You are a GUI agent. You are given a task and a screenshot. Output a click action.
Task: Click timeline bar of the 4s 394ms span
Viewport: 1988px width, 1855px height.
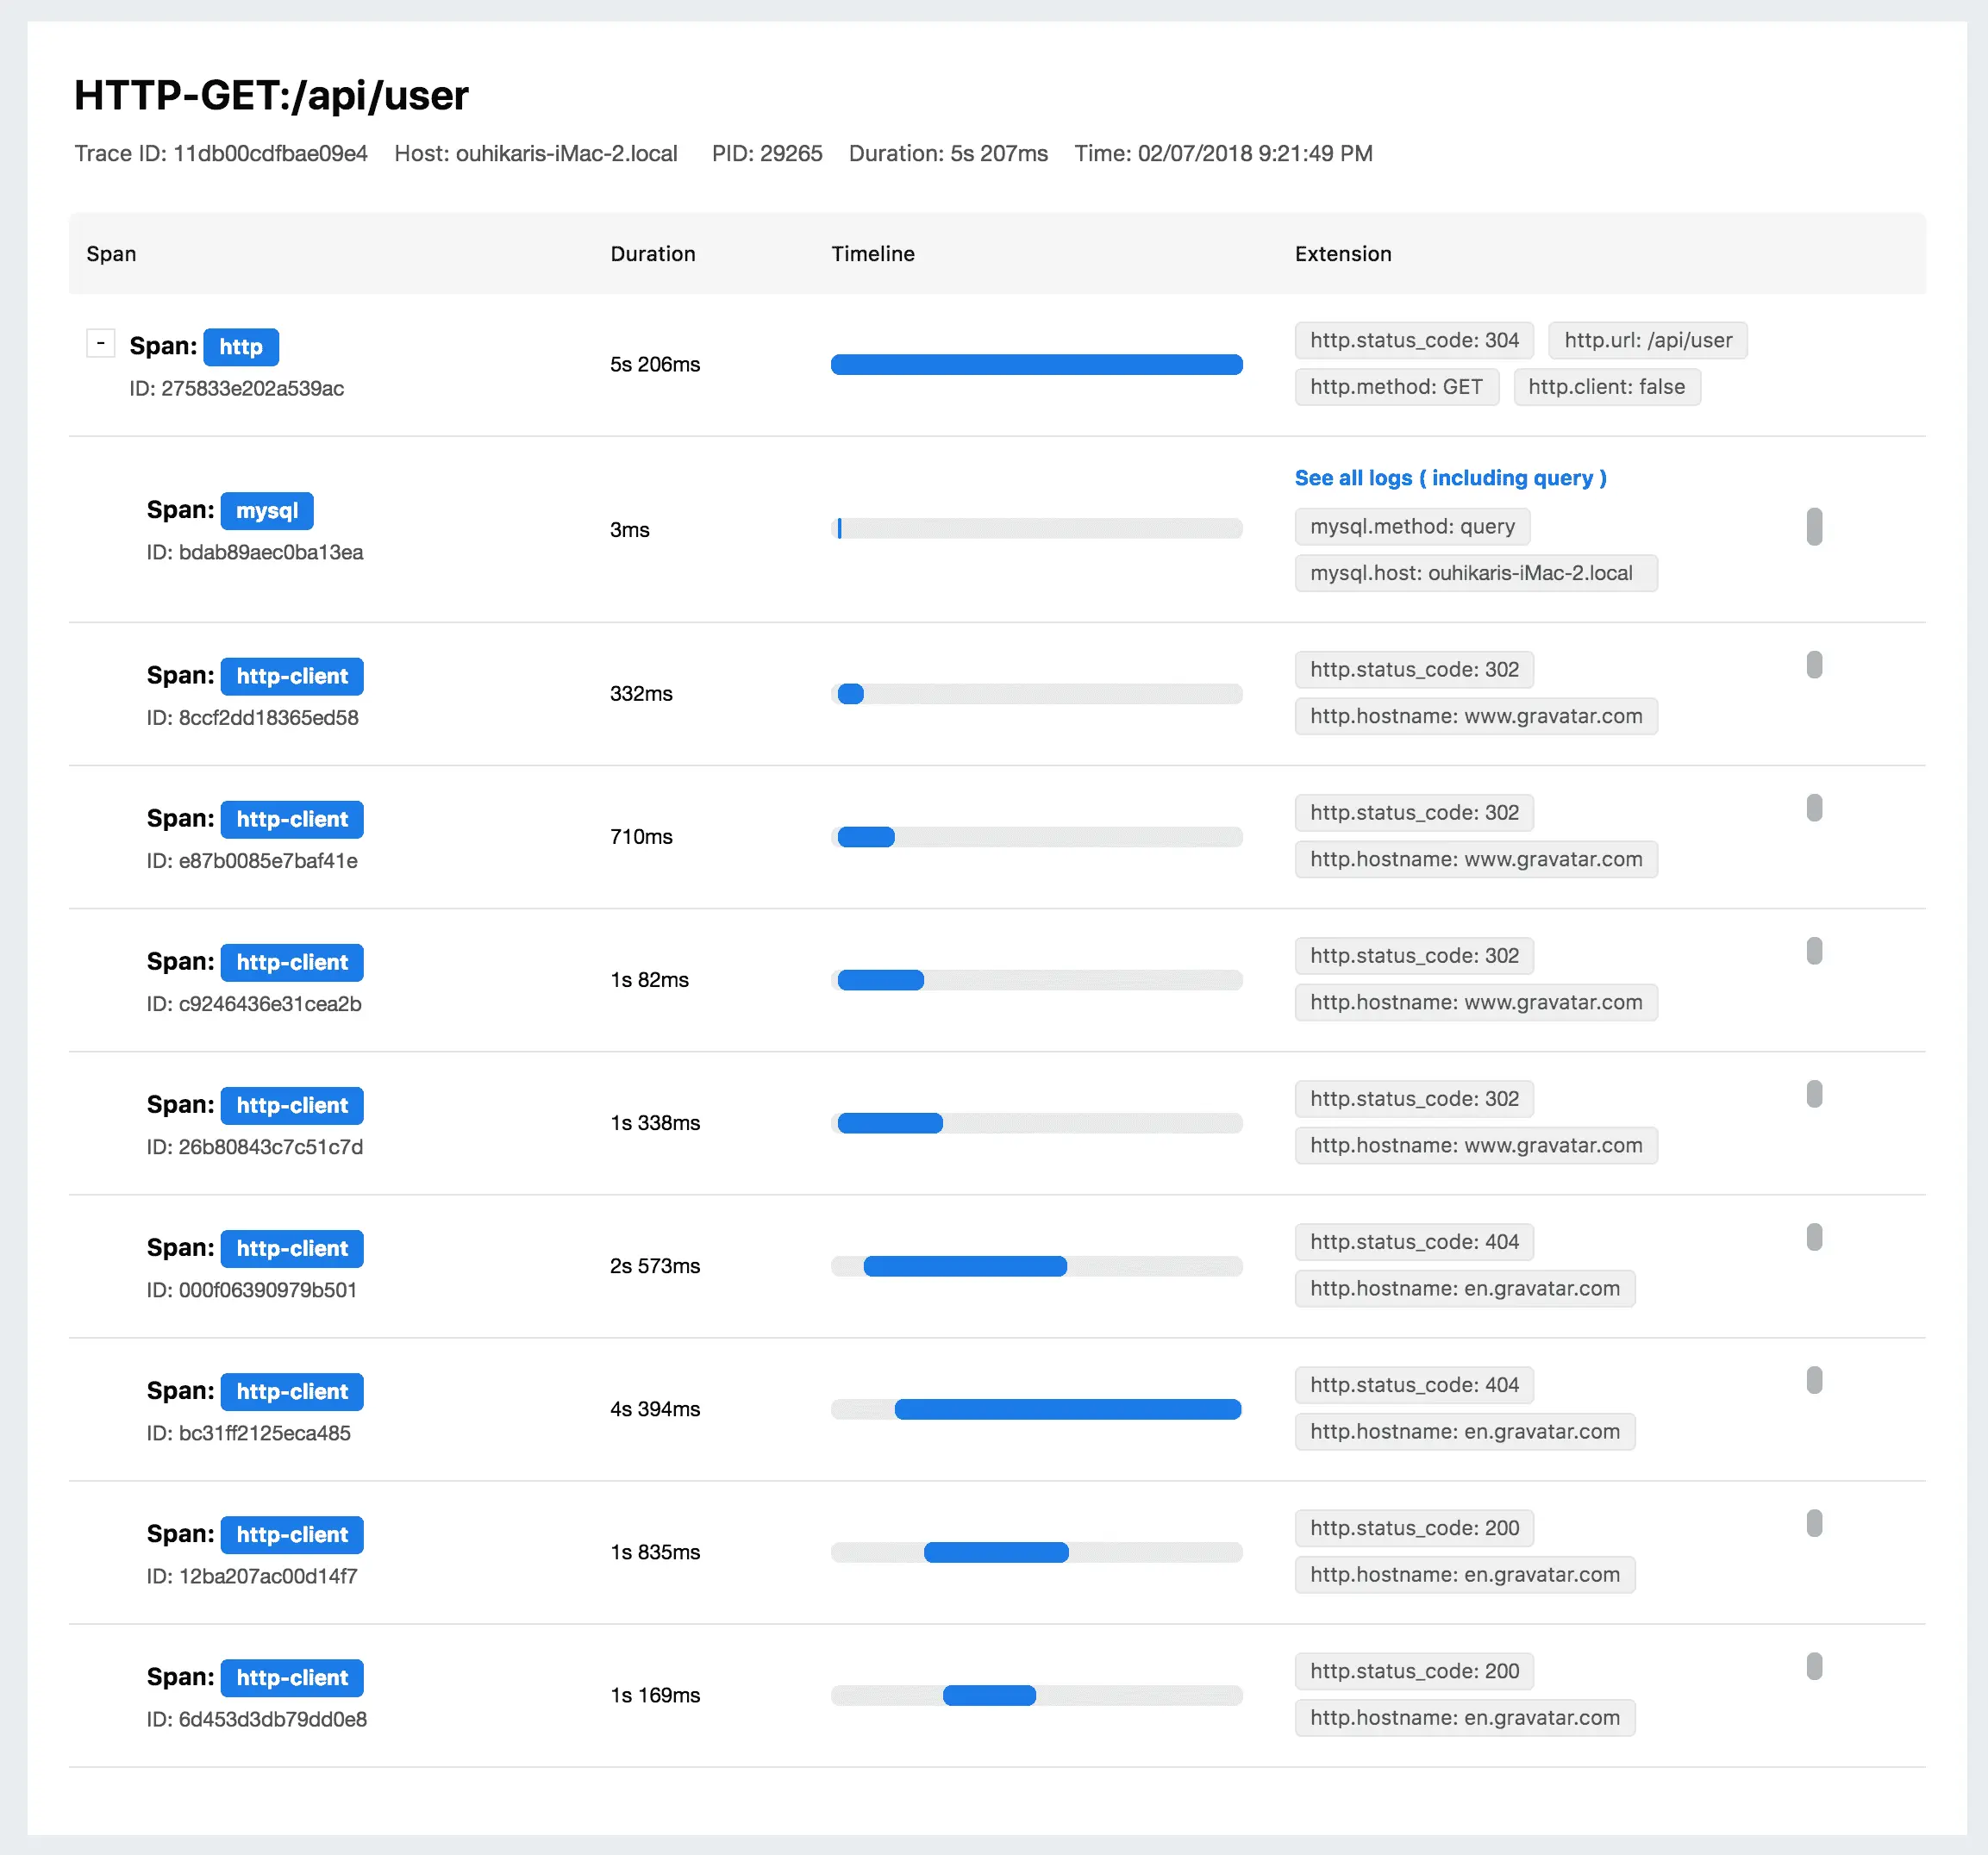click(1066, 1409)
